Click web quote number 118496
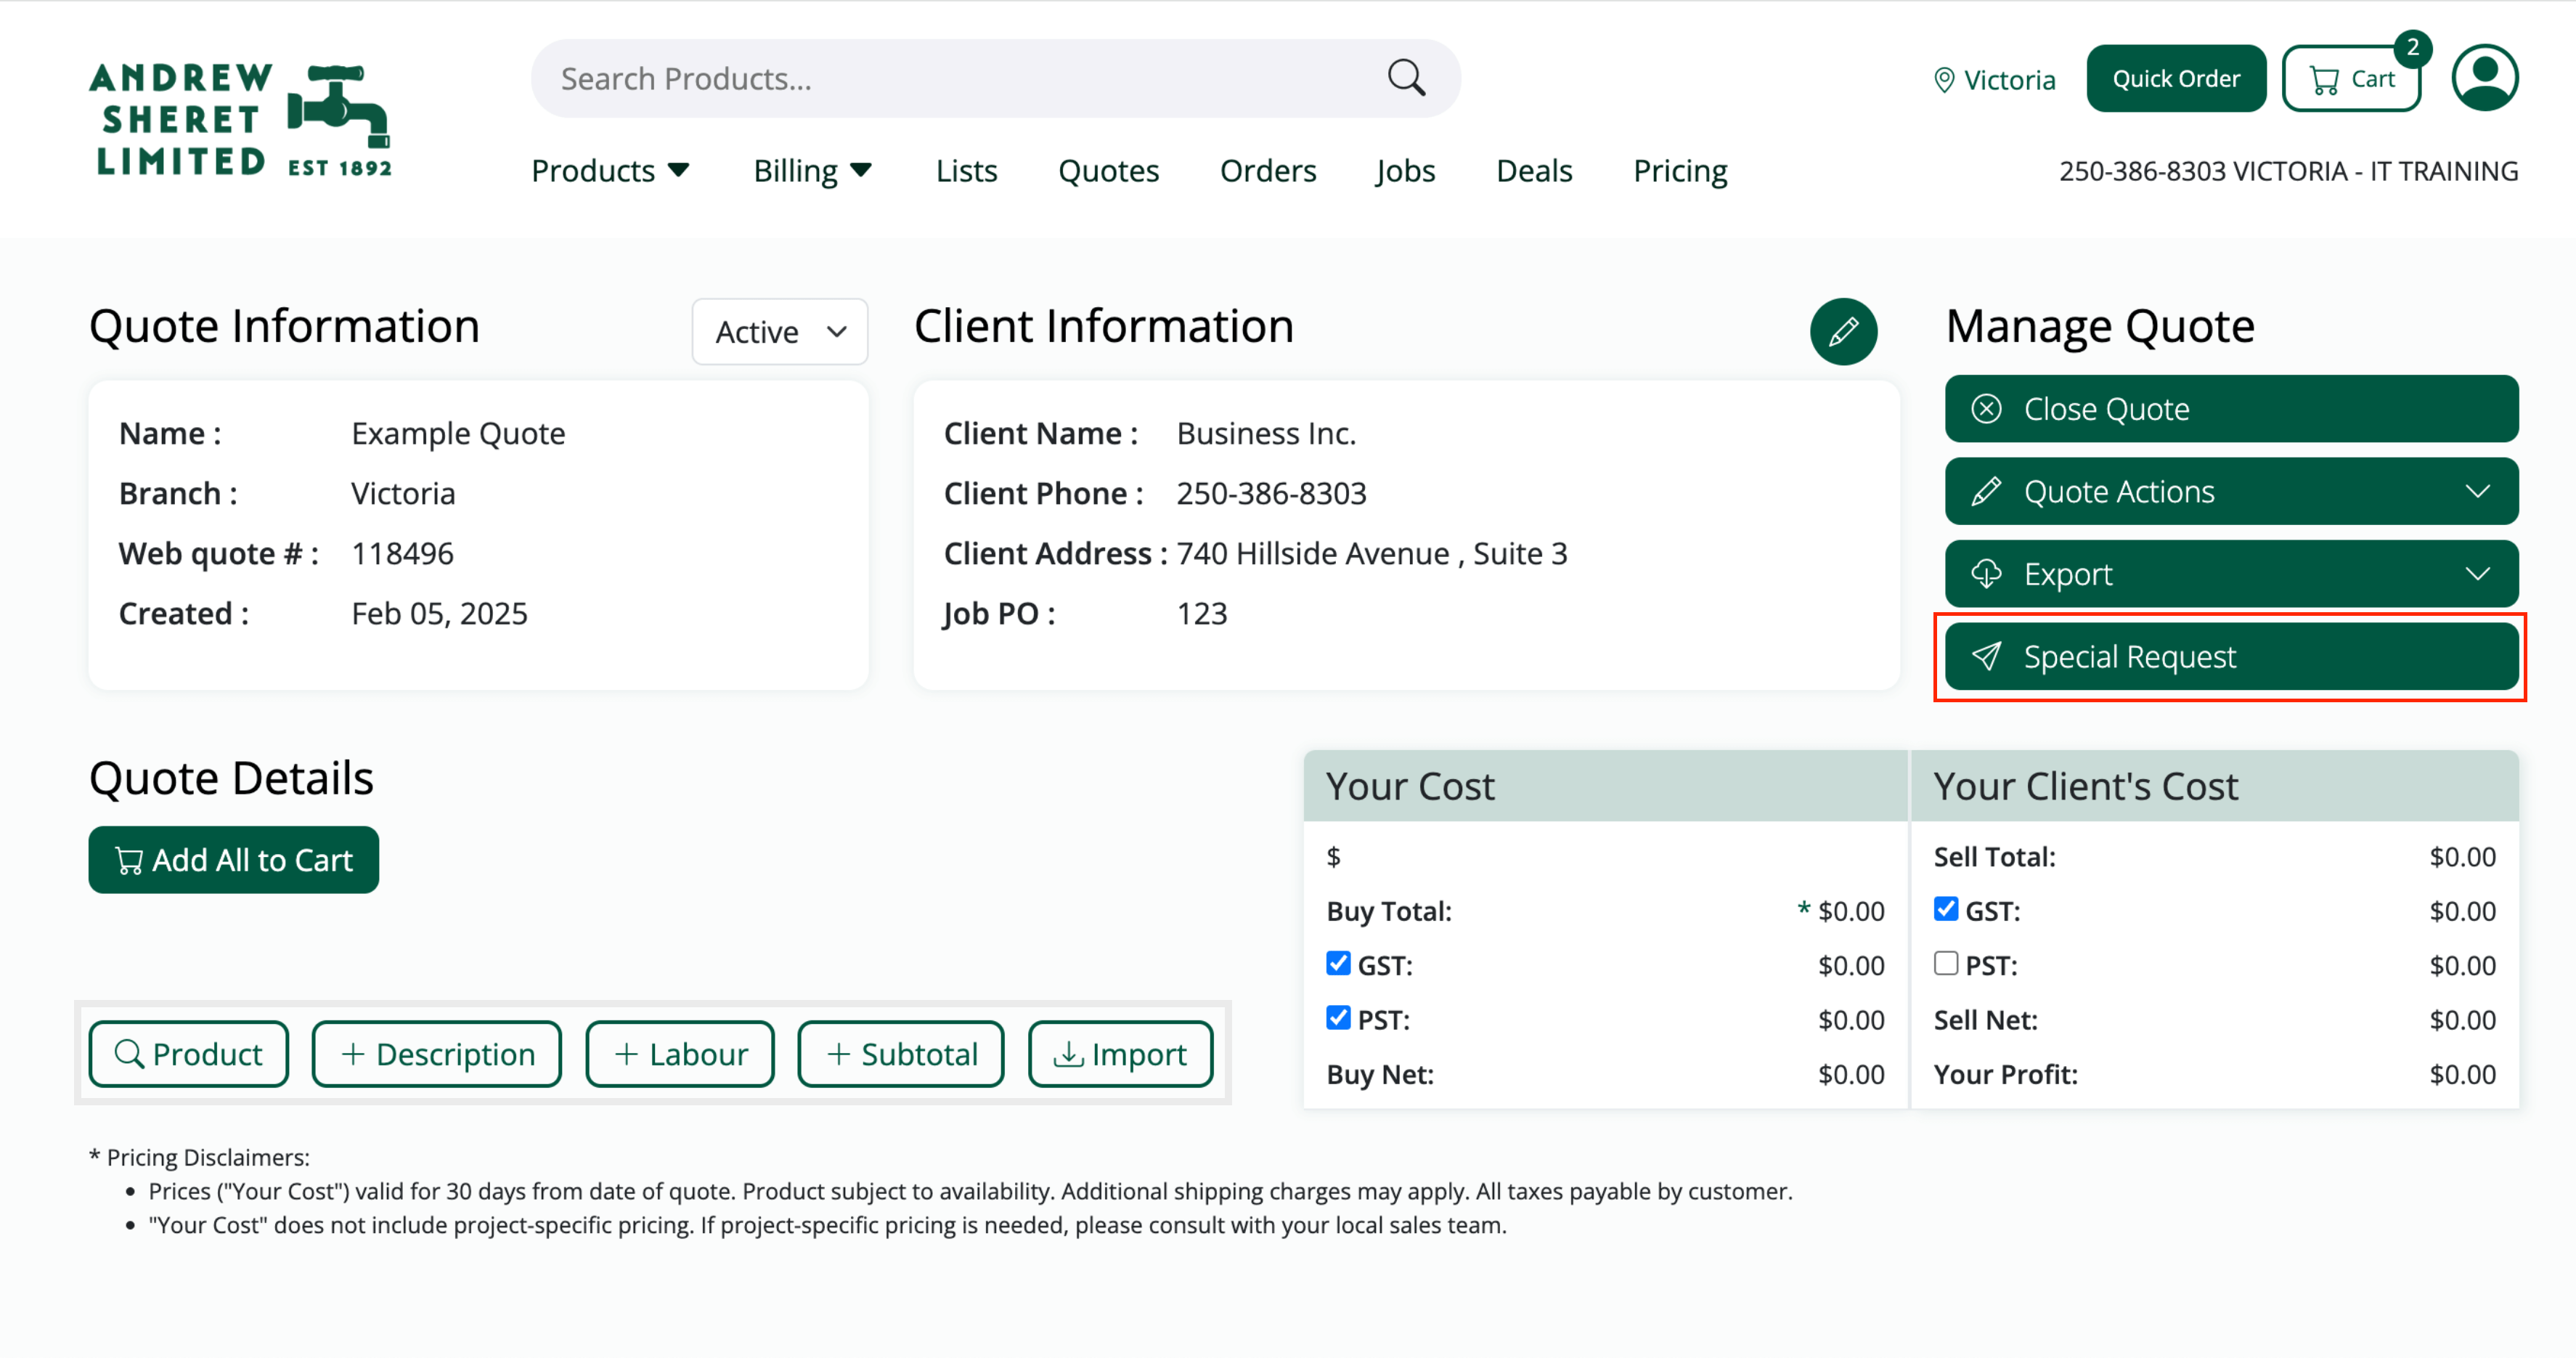The width and height of the screenshot is (2576, 1358). [402, 553]
